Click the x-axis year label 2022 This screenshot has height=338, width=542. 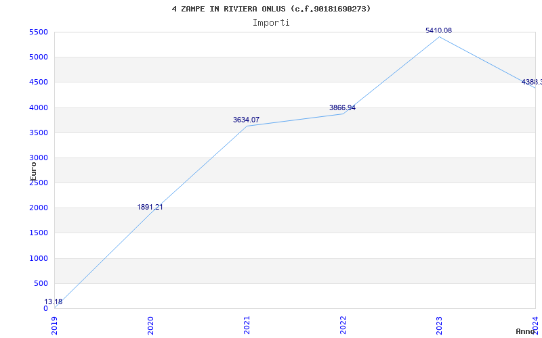[343, 326]
